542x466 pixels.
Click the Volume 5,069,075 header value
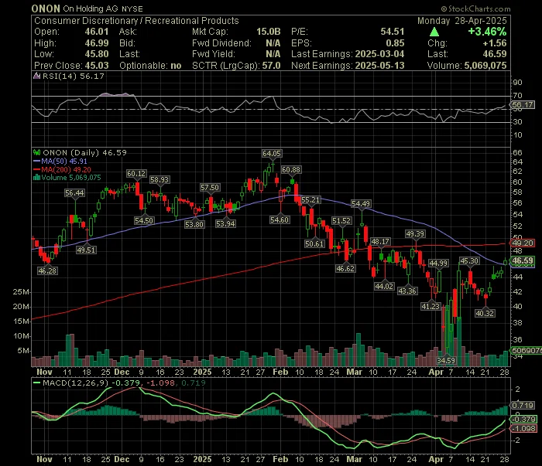point(485,66)
